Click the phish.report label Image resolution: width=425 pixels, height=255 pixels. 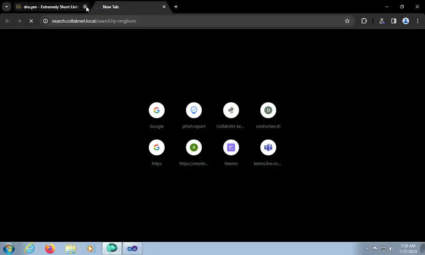coord(194,126)
